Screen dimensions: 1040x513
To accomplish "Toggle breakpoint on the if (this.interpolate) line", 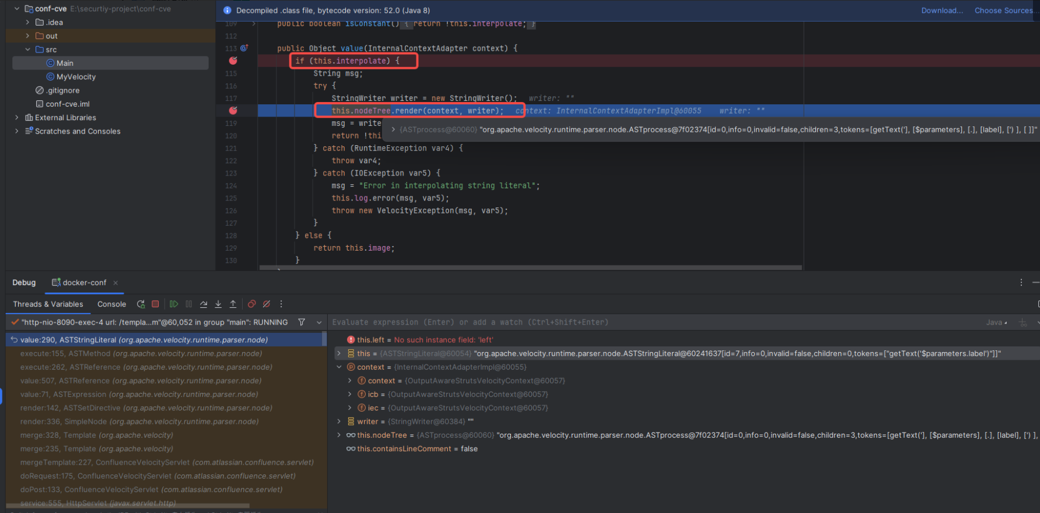I will pos(233,61).
